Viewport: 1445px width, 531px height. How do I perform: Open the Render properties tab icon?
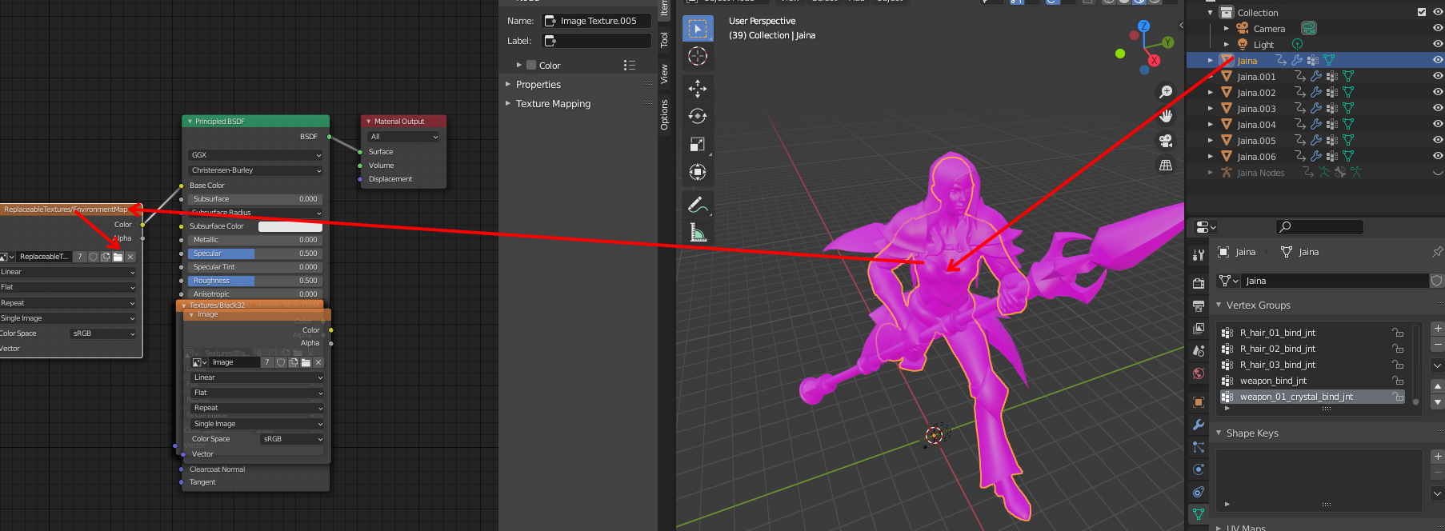click(x=1198, y=283)
